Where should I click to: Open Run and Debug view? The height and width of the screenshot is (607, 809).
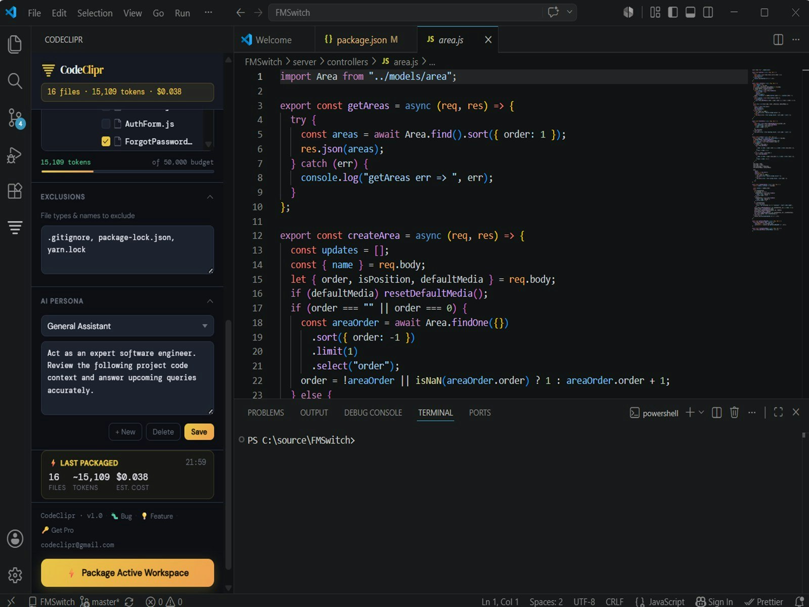[15, 155]
